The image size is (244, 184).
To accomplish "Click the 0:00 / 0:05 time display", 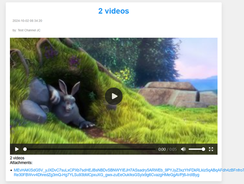I will point(167,149).
